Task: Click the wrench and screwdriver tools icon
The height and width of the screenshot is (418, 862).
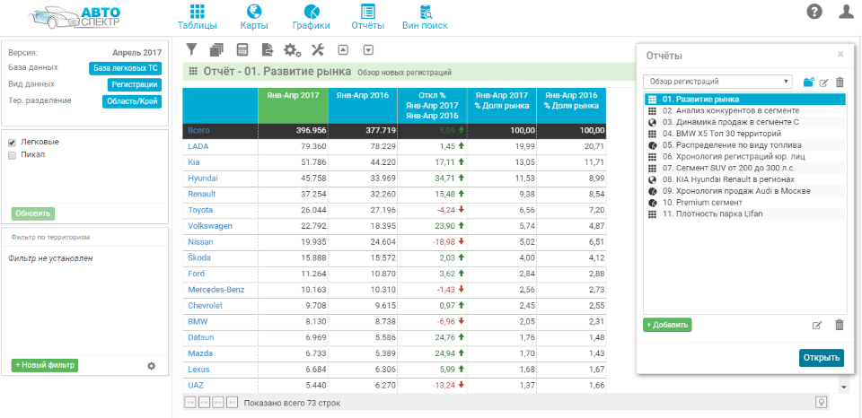Action: click(318, 49)
